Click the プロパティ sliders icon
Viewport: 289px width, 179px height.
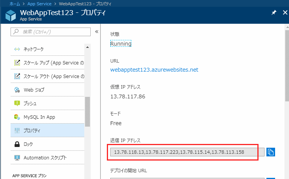(17, 130)
